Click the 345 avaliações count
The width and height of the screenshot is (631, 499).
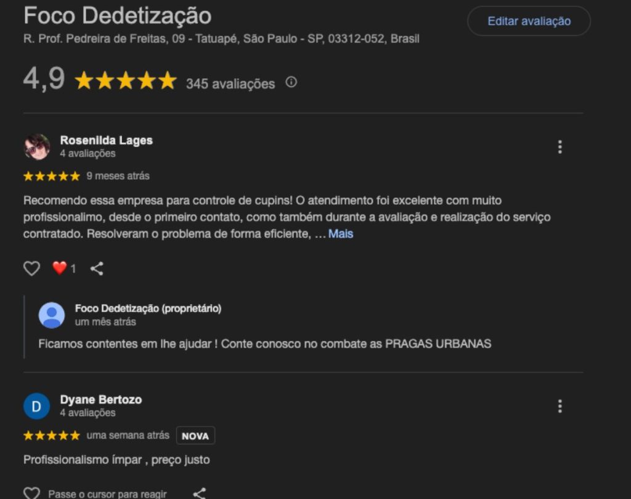[230, 84]
